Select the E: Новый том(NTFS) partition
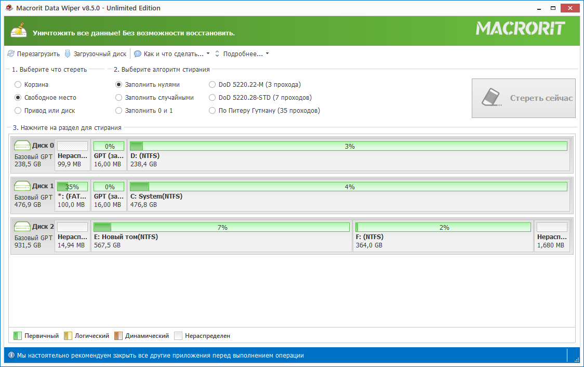The width and height of the screenshot is (584, 367). [222, 237]
